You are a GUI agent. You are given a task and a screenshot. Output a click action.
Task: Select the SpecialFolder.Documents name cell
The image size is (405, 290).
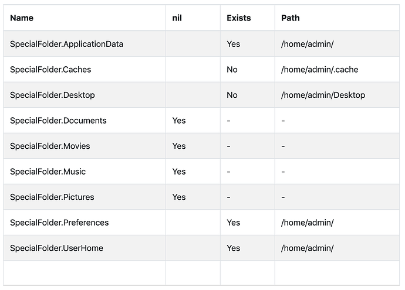click(x=85, y=120)
